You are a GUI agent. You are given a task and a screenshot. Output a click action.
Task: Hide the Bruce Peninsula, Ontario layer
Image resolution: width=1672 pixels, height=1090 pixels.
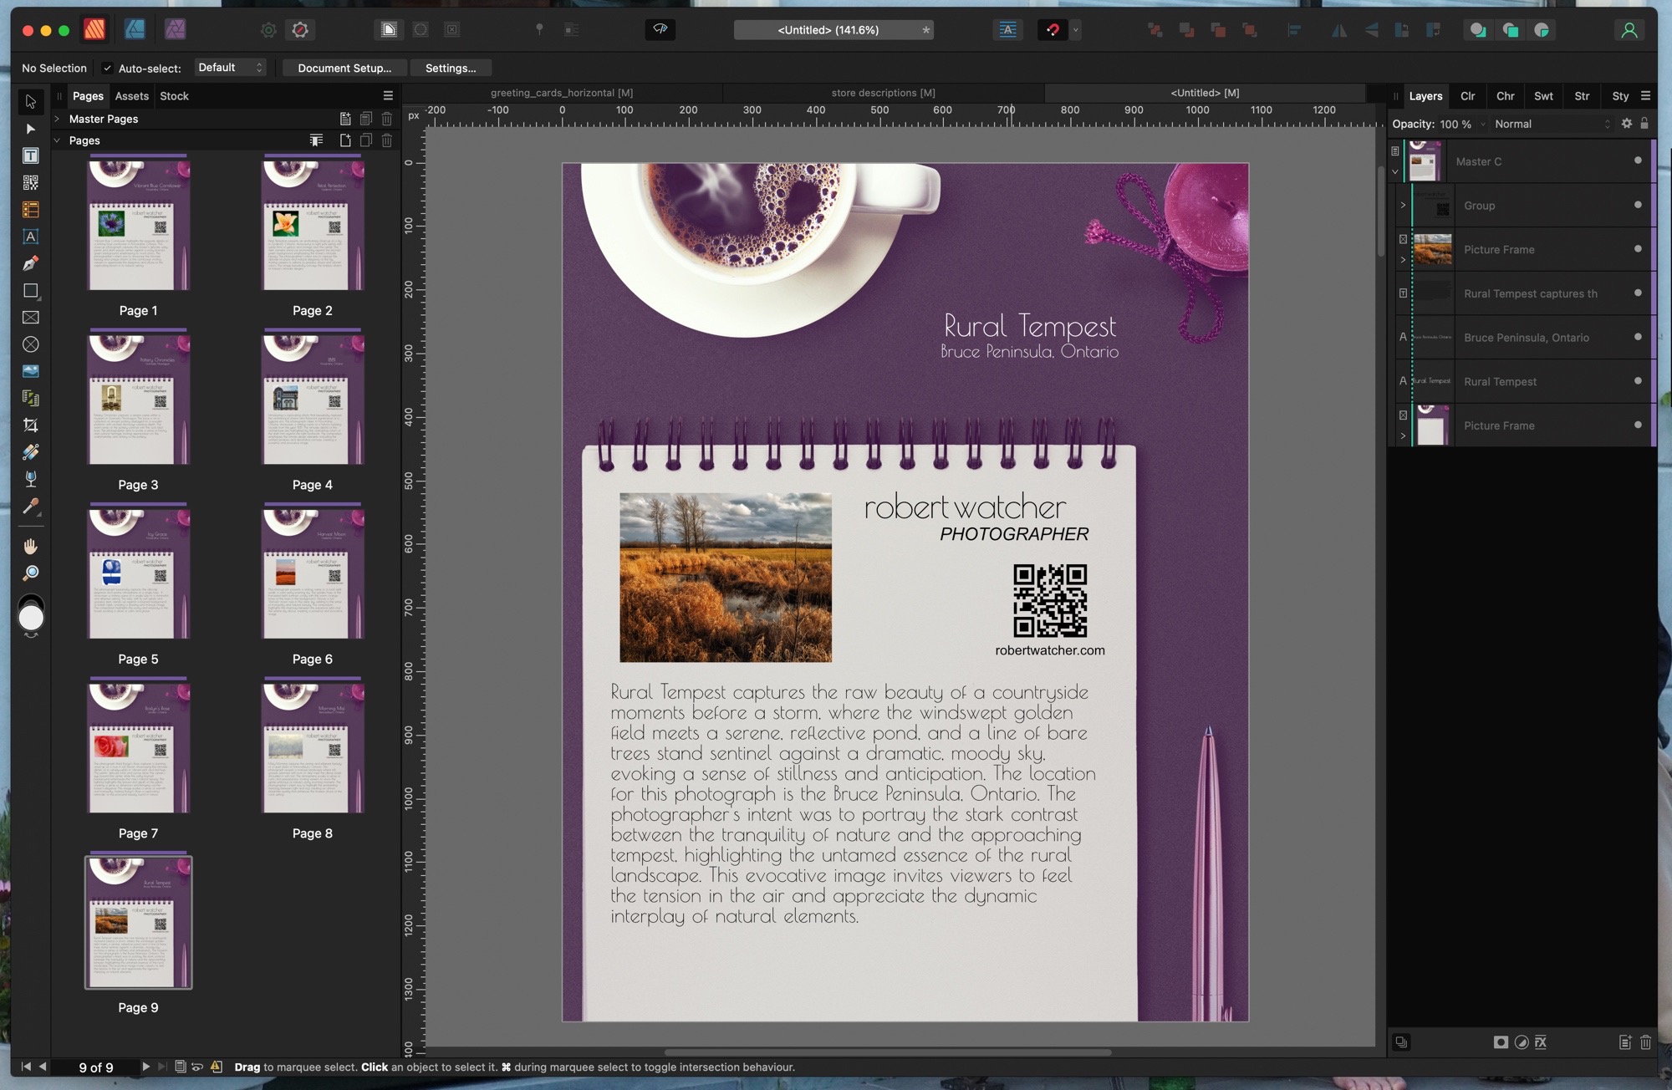point(1638,337)
